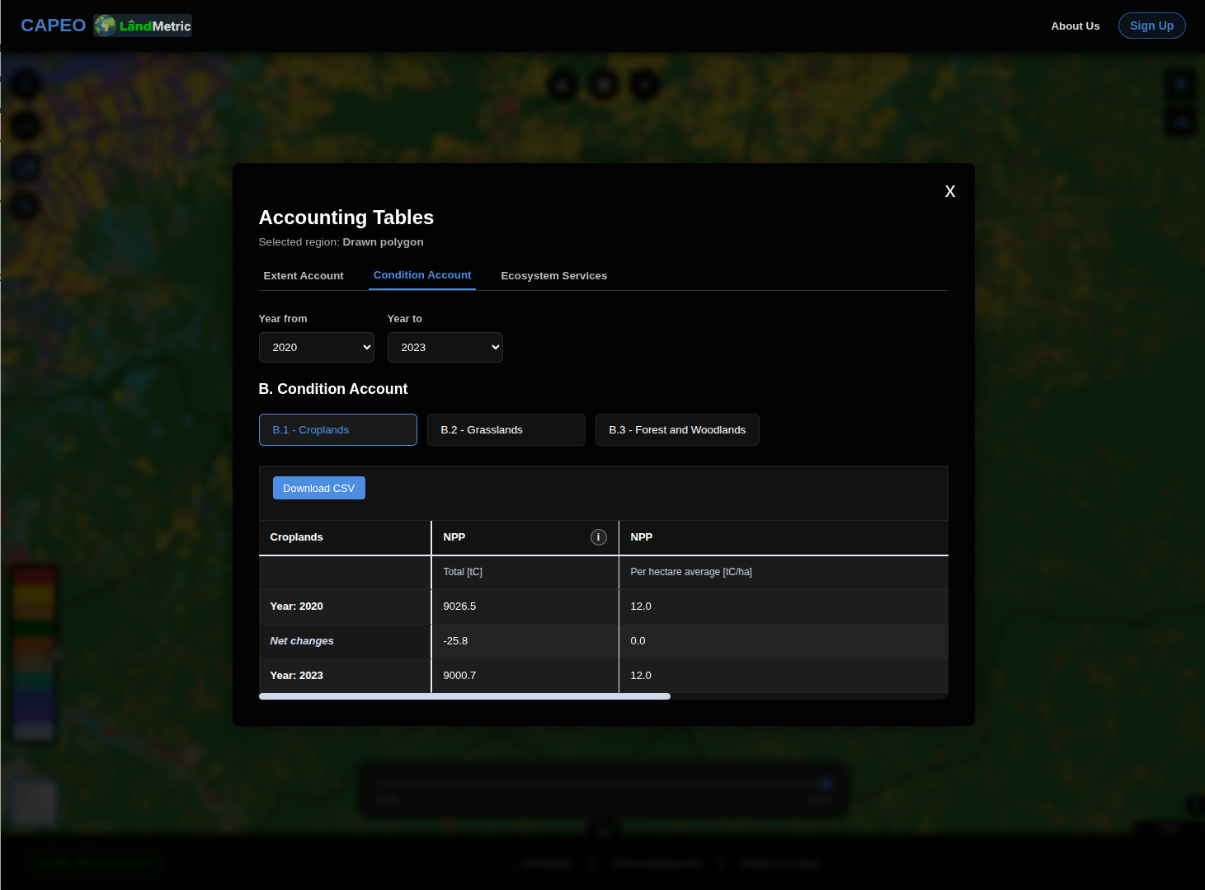Click the 9000.7 total NPP value
1205x890 pixels.
(x=459, y=676)
